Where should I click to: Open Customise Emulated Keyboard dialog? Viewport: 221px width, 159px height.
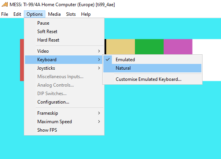tap(152, 79)
